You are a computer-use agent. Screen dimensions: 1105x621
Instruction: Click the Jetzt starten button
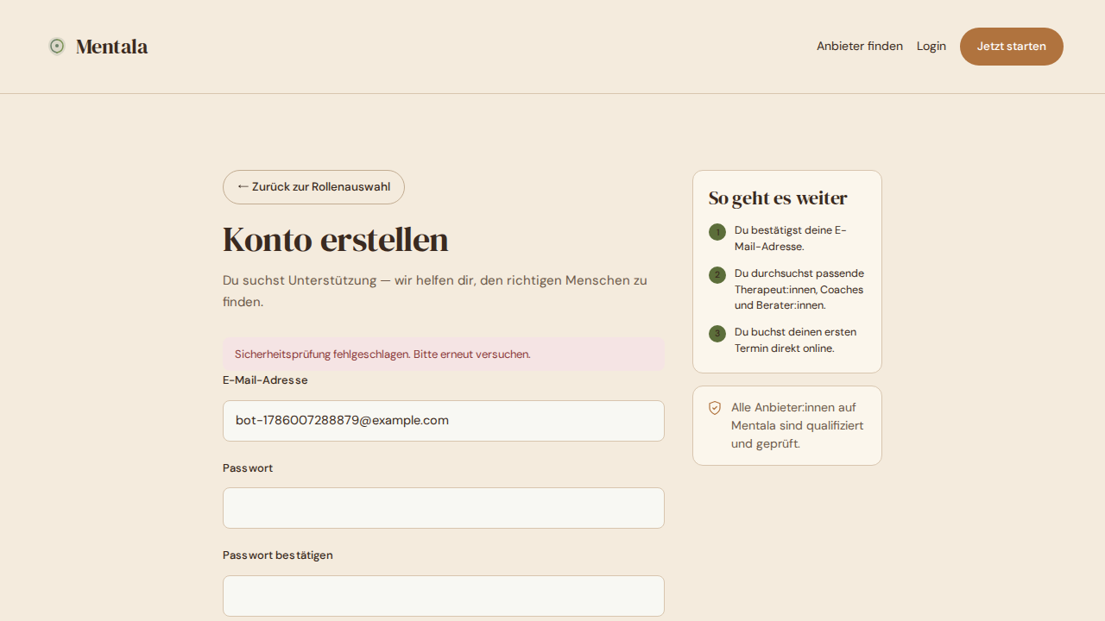point(1012,47)
